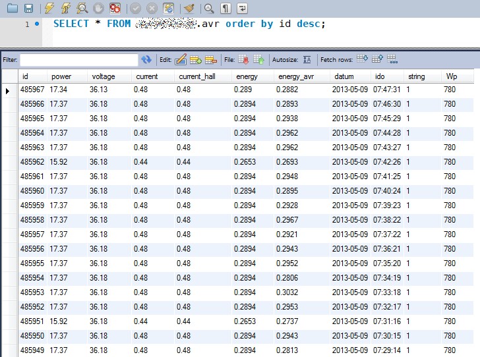Viewport: 480px width, 357px height.
Task: Save the script with floppy icon
Action: click(28, 9)
